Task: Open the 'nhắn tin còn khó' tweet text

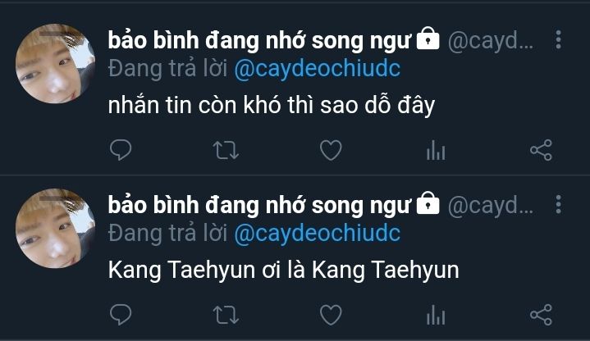Action: 270,107
